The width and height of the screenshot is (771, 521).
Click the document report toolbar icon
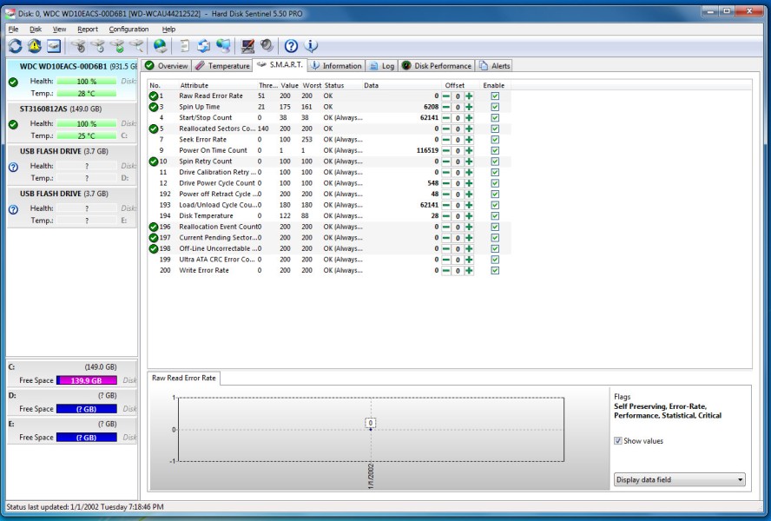pos(185,46)
